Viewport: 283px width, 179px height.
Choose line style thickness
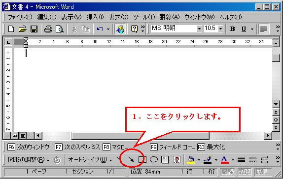241,159
